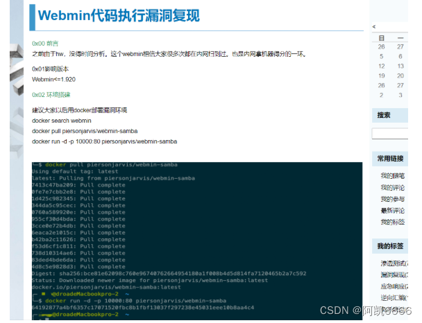The height and width of the screenshot is (323, 422).
Task: Click the 日 weekday column header
Action: [381, 38]
